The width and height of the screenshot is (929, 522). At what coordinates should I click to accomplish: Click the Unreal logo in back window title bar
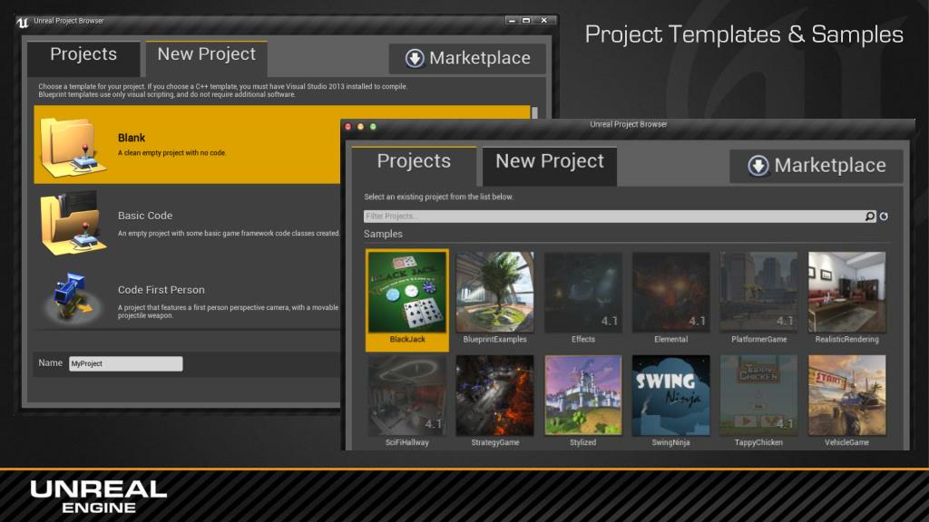pos(23,23)
